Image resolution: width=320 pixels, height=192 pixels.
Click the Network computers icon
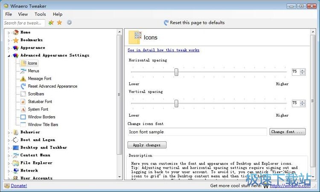16,170
